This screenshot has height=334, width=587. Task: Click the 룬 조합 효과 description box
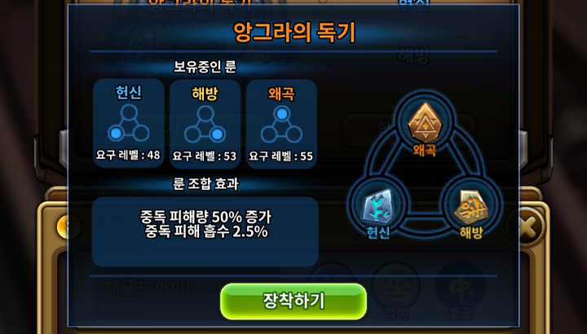(x=205, y=232)
